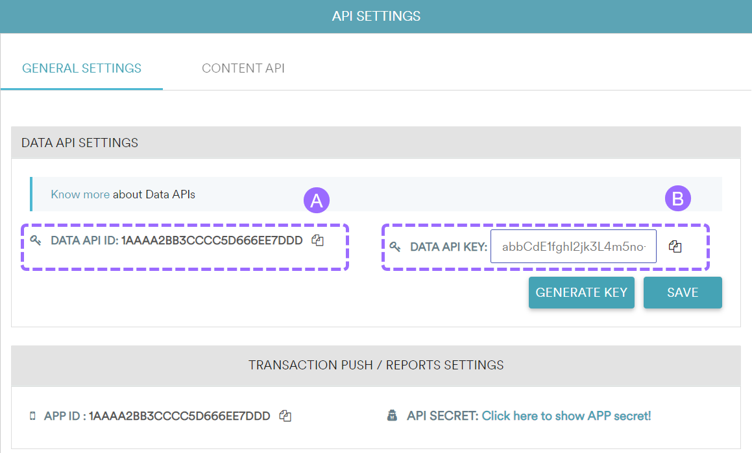Image resolution: width=752 pixels, height=453 pixels.
Task: Click the Transaction Push / Reports Settings header
Action: pyautogui.click(x=376, y=366)
